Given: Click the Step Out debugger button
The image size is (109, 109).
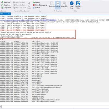Looking at the screenshot, I should coord(6,2).
